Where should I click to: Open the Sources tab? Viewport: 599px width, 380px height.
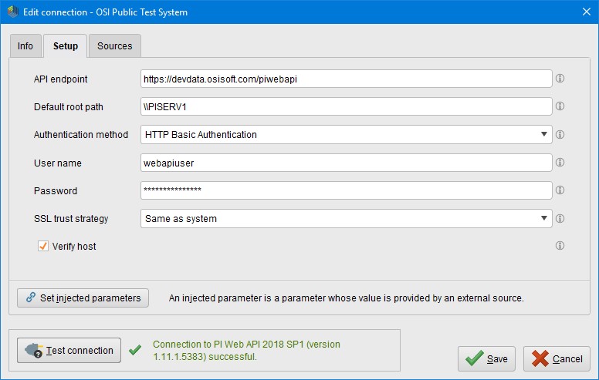tap(114, 46)
